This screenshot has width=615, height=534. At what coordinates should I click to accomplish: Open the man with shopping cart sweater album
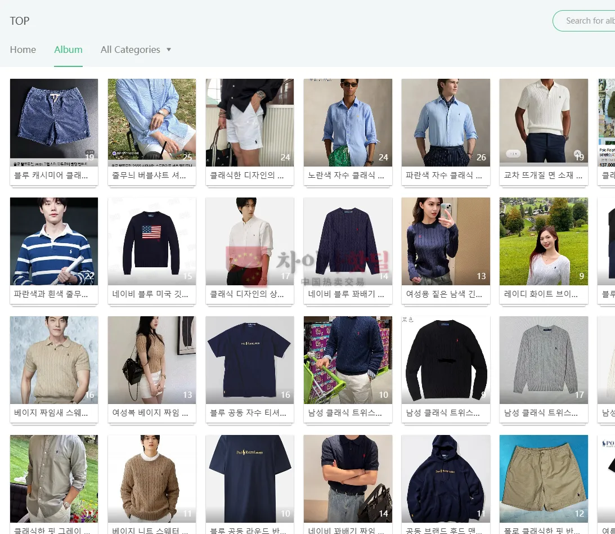click(x=348, y=360)
